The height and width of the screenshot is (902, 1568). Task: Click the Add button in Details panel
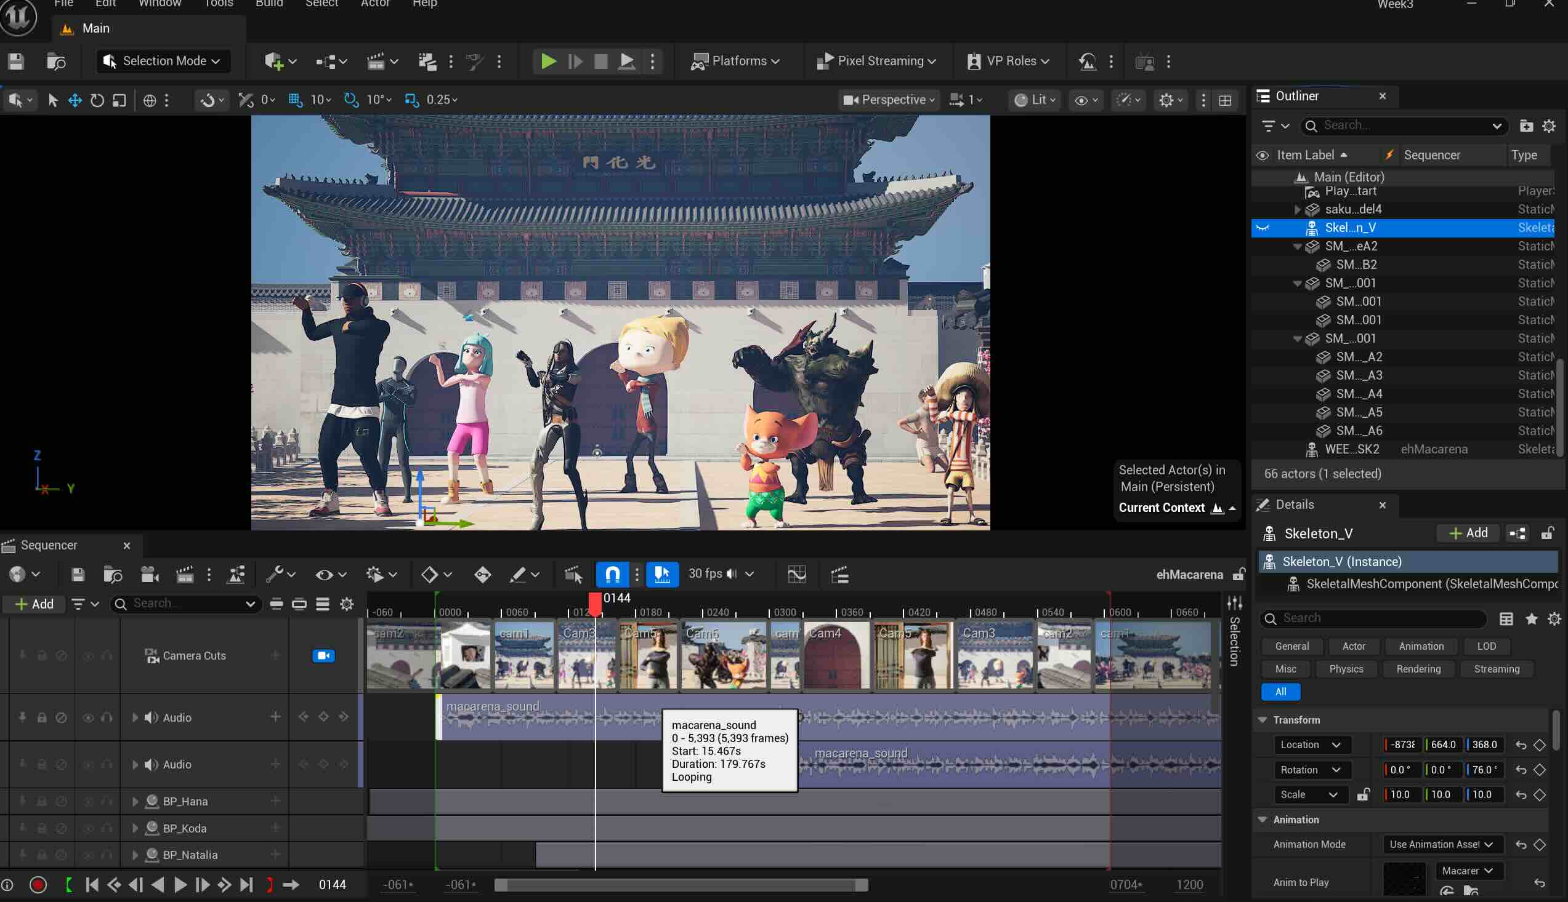tap(1468, 533)
